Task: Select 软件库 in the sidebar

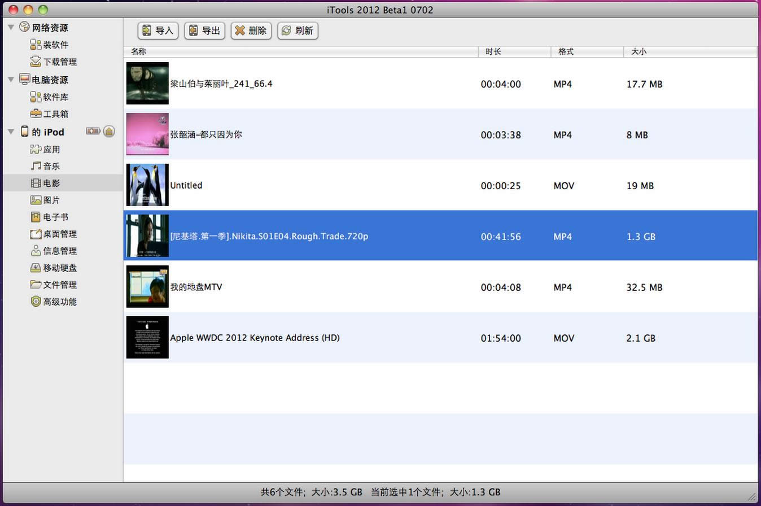Action: point(56,97)
